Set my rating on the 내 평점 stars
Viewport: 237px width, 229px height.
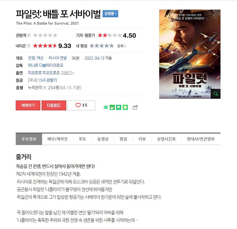(102, 46)
